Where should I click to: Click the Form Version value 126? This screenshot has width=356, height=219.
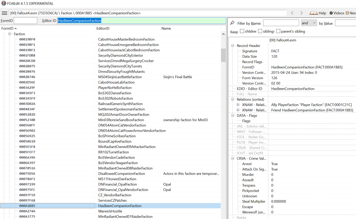click(274, 78)
